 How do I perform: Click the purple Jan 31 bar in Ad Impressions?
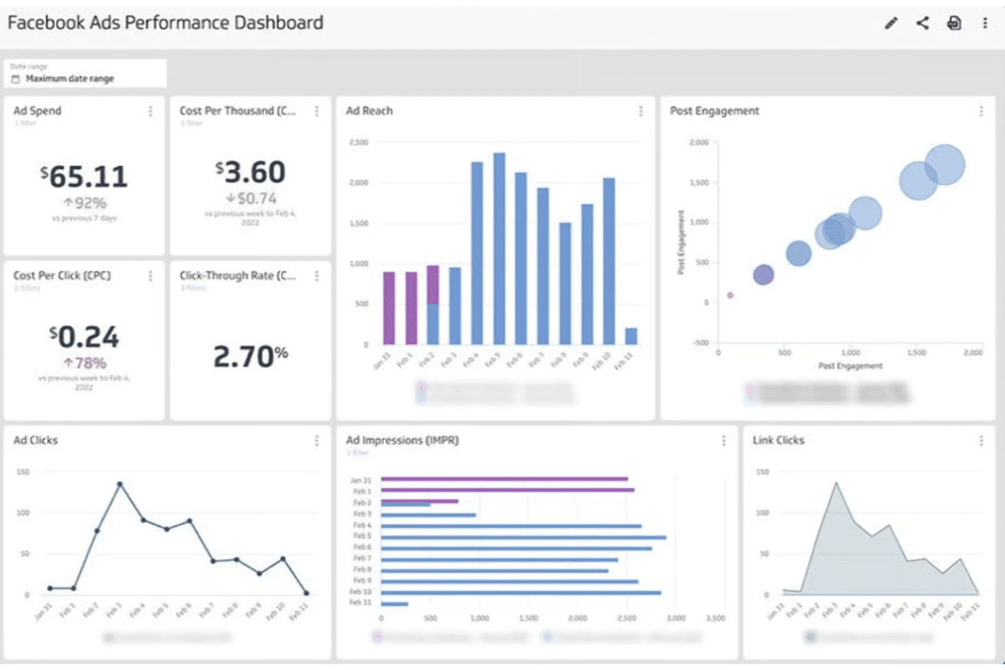point(505,479)
